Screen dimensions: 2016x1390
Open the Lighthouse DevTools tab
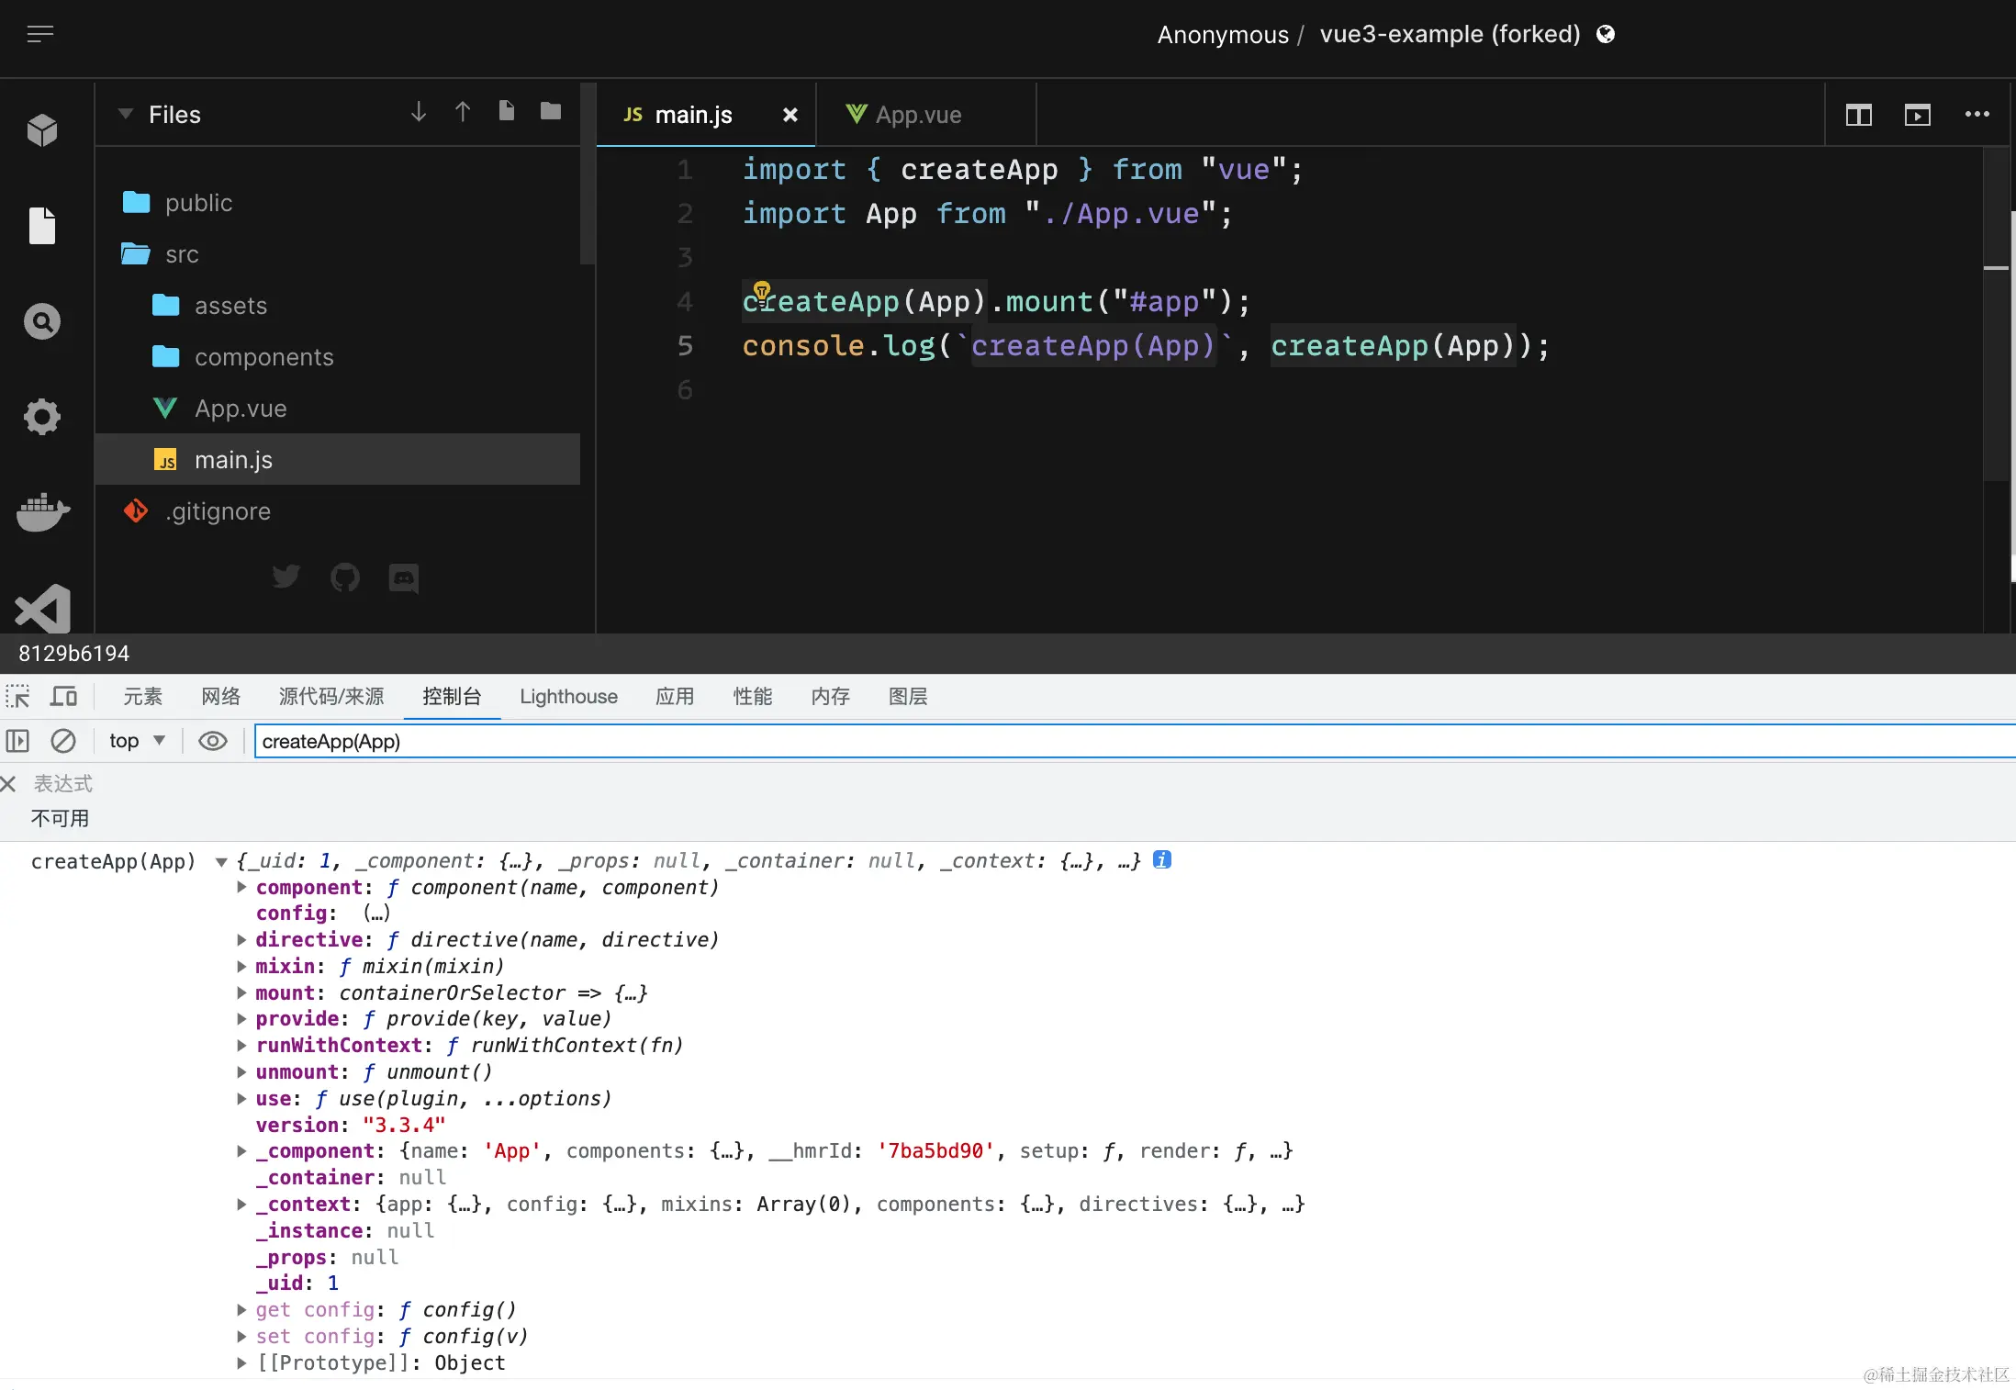568,697
